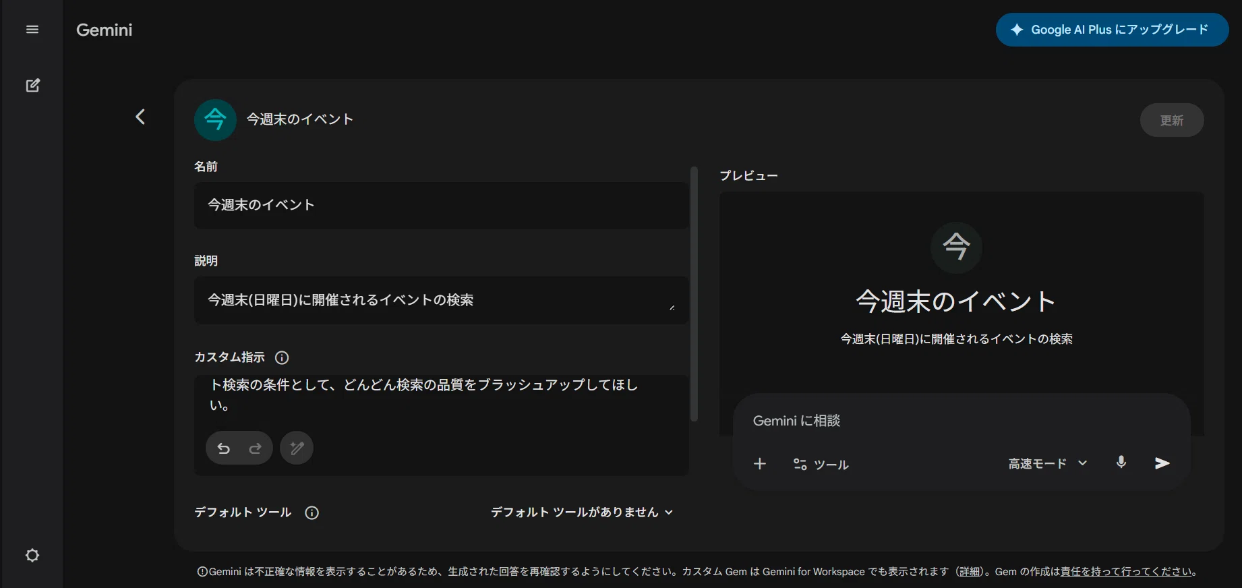The image size is (1242, 588).
Task: Click the form panel vertical scrollbar
Action: click(x=694, y=294)
